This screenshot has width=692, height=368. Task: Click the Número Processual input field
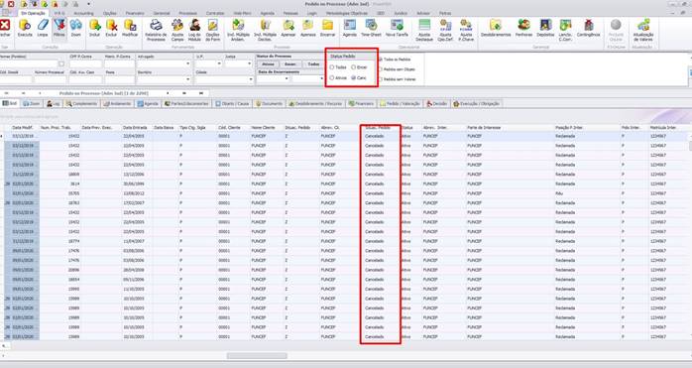point(50,79)
